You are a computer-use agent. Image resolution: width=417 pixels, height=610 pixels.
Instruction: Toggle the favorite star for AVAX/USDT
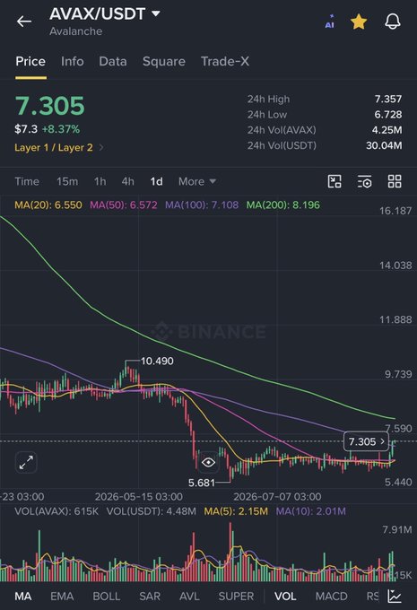coord(359,22)
